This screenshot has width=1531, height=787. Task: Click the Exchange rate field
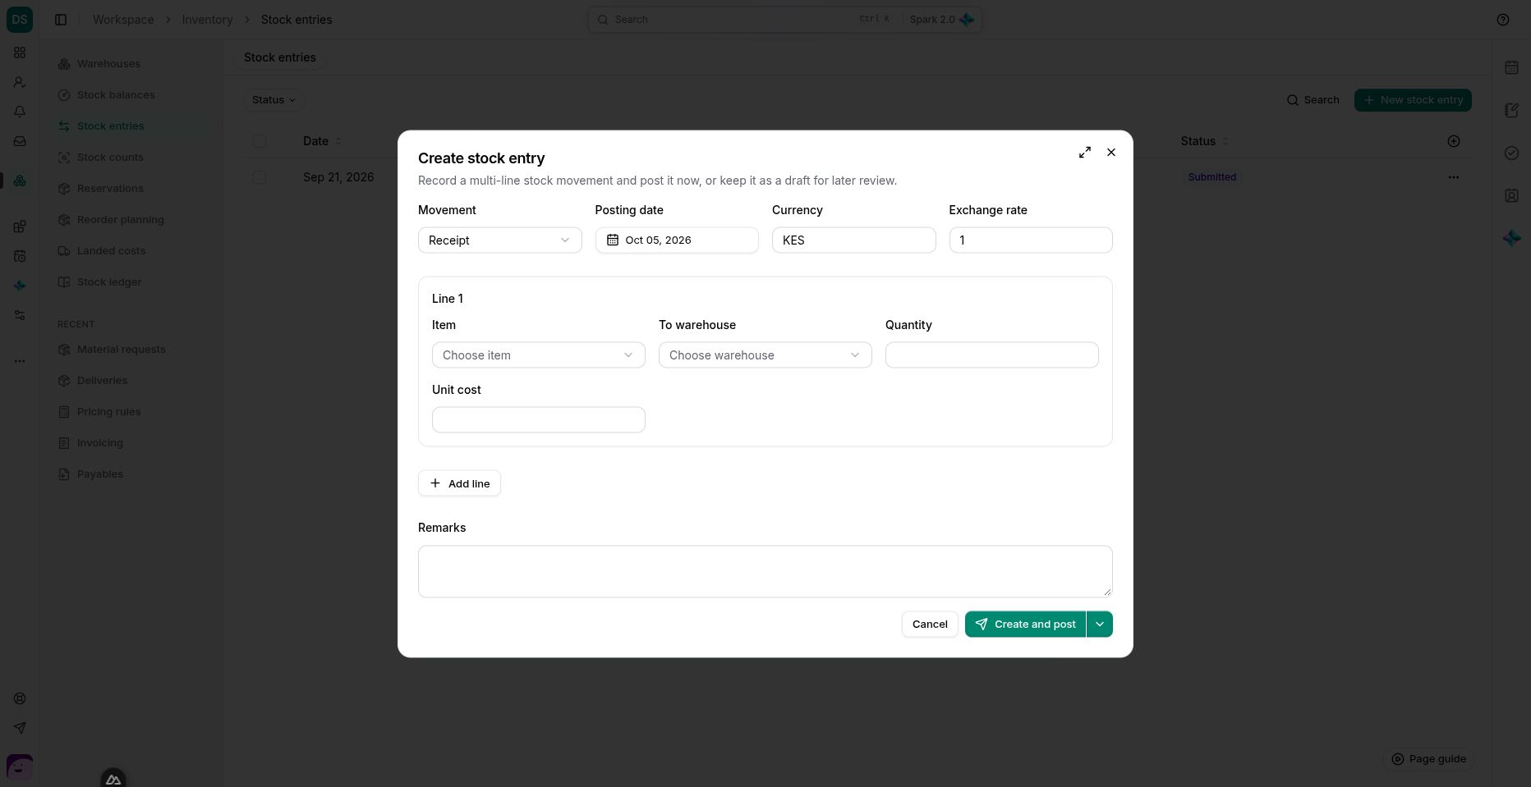point(1031,240)
